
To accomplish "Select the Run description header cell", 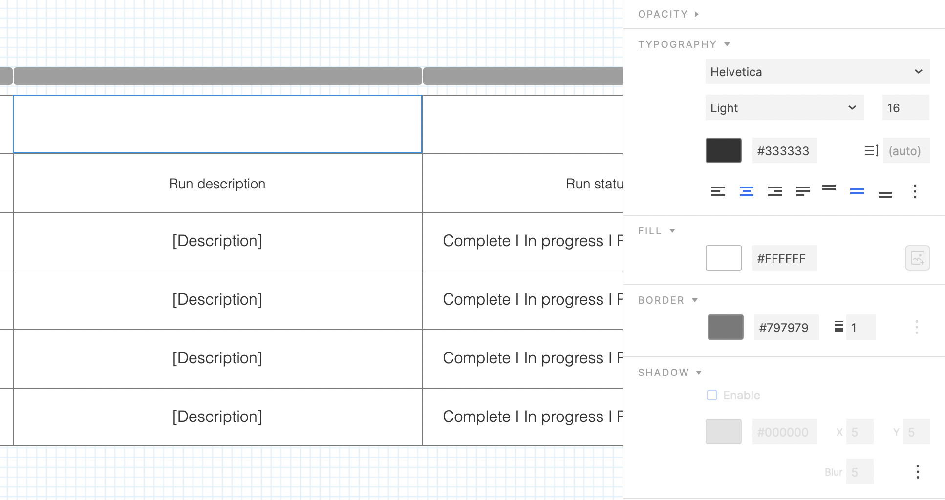I will tap(217, 184).
